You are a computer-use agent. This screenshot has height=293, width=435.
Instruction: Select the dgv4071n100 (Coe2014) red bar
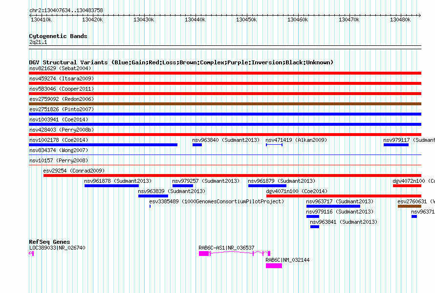tap(344, 196)
